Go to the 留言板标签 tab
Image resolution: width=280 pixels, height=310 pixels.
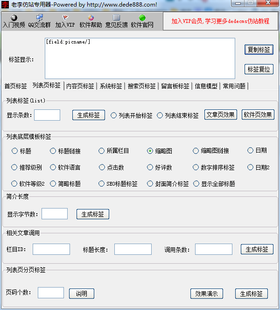[x=175, y=86]
